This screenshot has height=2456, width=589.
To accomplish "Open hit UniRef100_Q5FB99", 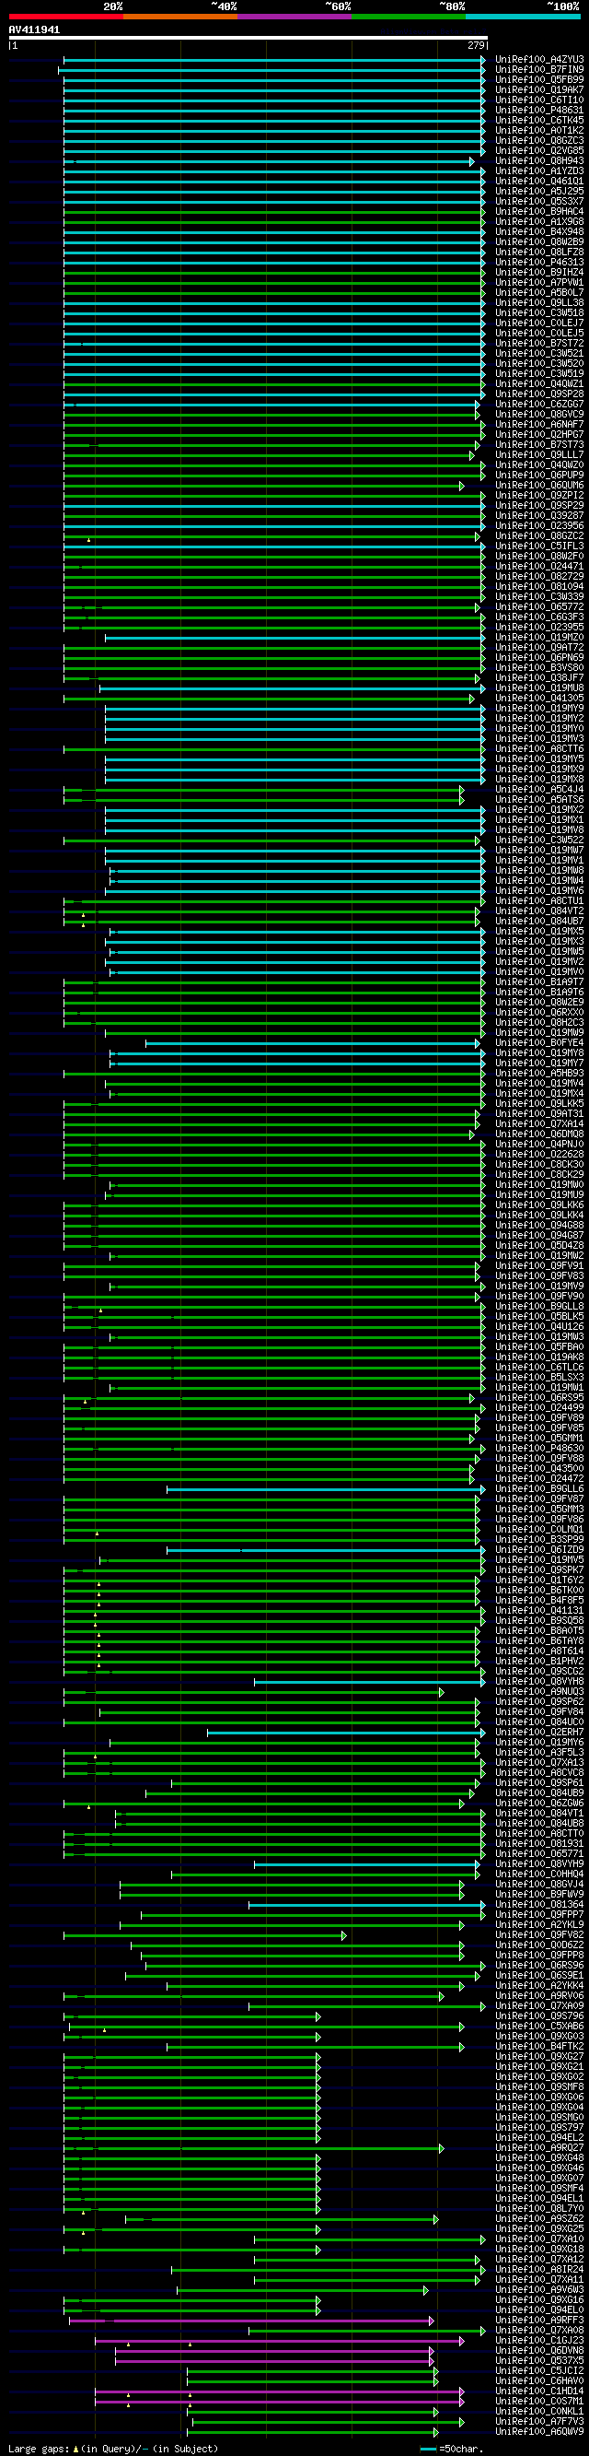I will [x=539, y=79].
